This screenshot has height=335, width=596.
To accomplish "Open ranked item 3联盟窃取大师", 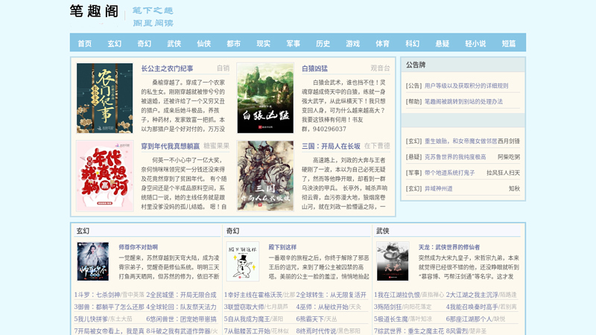I will (244, 307).
